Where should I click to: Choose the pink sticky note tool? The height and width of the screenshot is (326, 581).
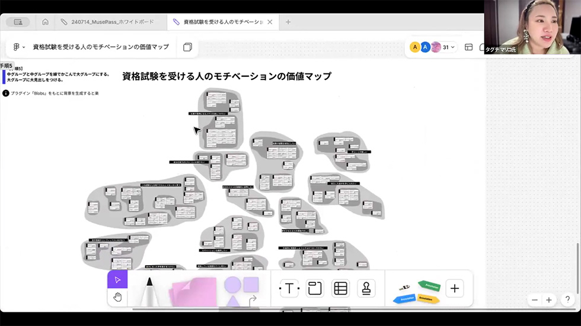[x=193, y=292]
